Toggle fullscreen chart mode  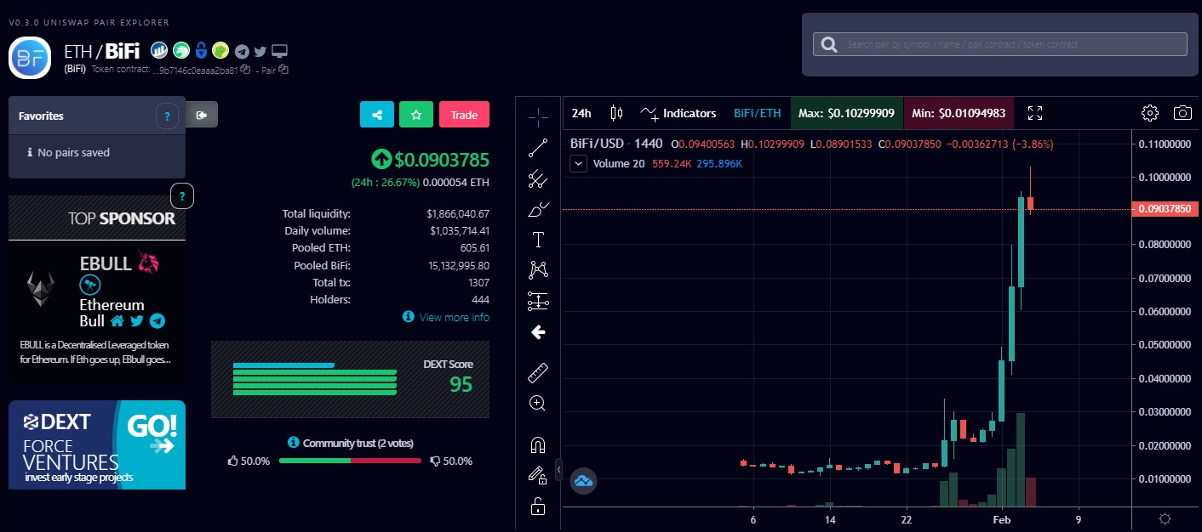click(x=1035, y=113)
